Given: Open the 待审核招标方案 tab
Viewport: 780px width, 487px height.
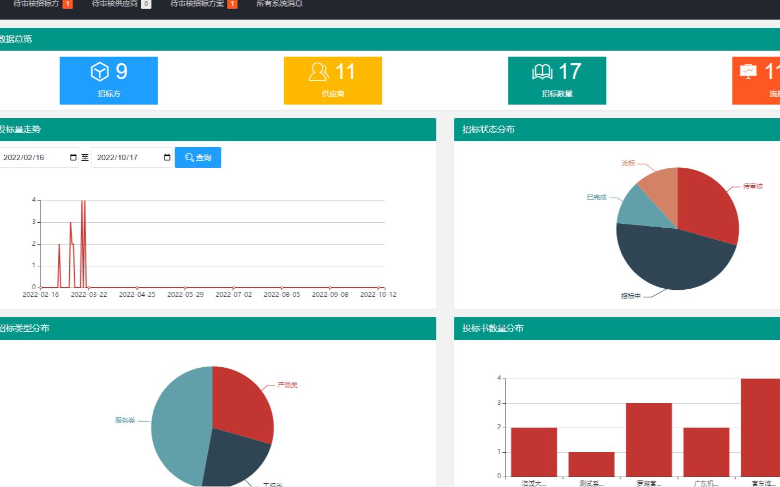Looking at the screenshot, I should [203, 4].
